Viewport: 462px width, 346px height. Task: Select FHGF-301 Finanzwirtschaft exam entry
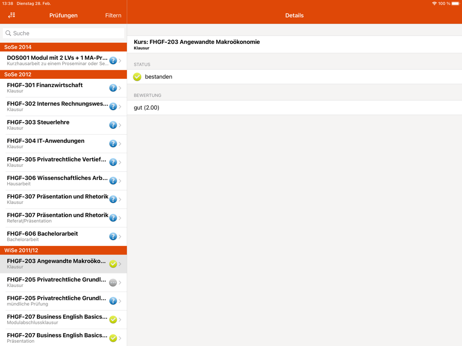63,88
